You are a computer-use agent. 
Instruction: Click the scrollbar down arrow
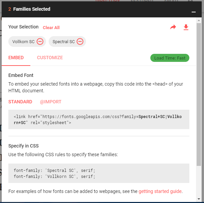coord(199,199)
